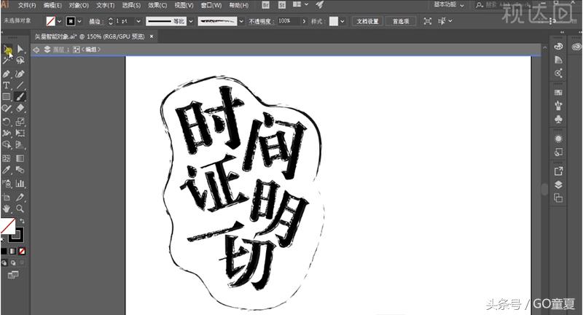Switch to Draw Behind mode
The height and width of the screenshot is (315, 583).
[13, 263]
